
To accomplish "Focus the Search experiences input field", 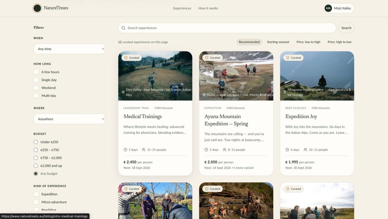I will [227, 28].
